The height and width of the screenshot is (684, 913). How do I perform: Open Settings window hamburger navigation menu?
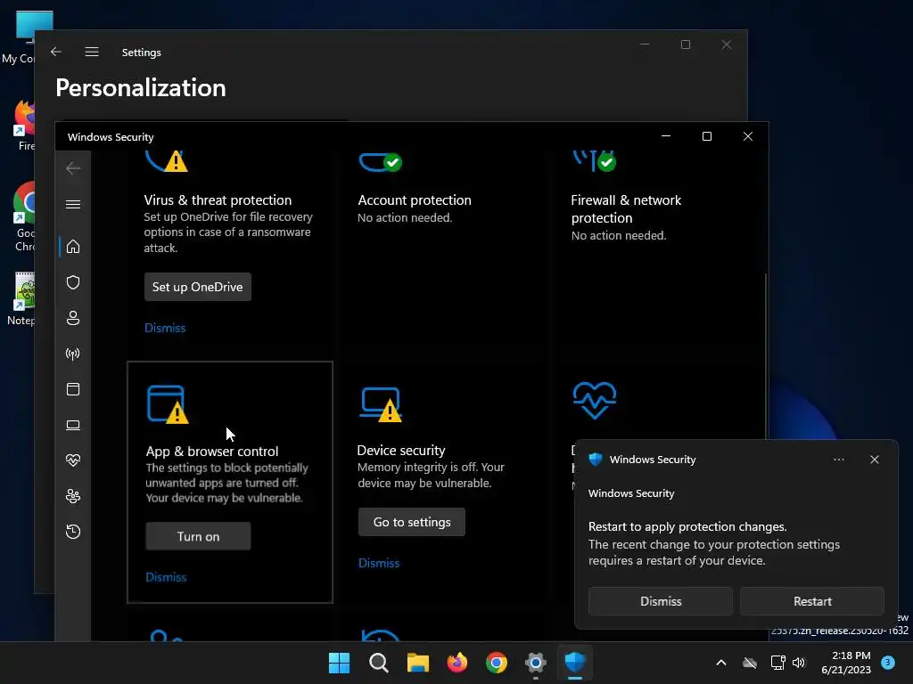click(92, 52)
